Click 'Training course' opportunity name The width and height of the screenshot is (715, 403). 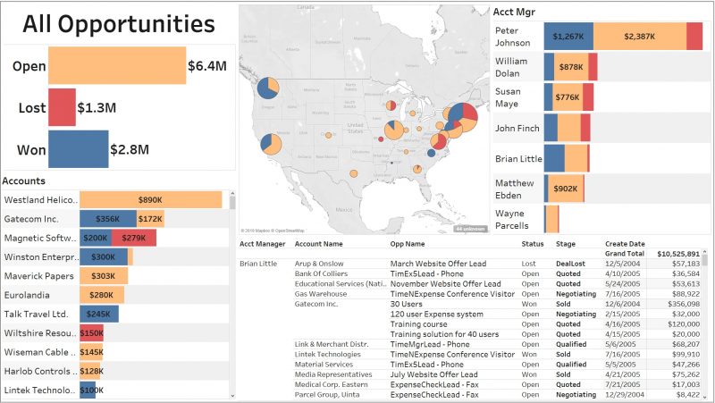point(418,324)
